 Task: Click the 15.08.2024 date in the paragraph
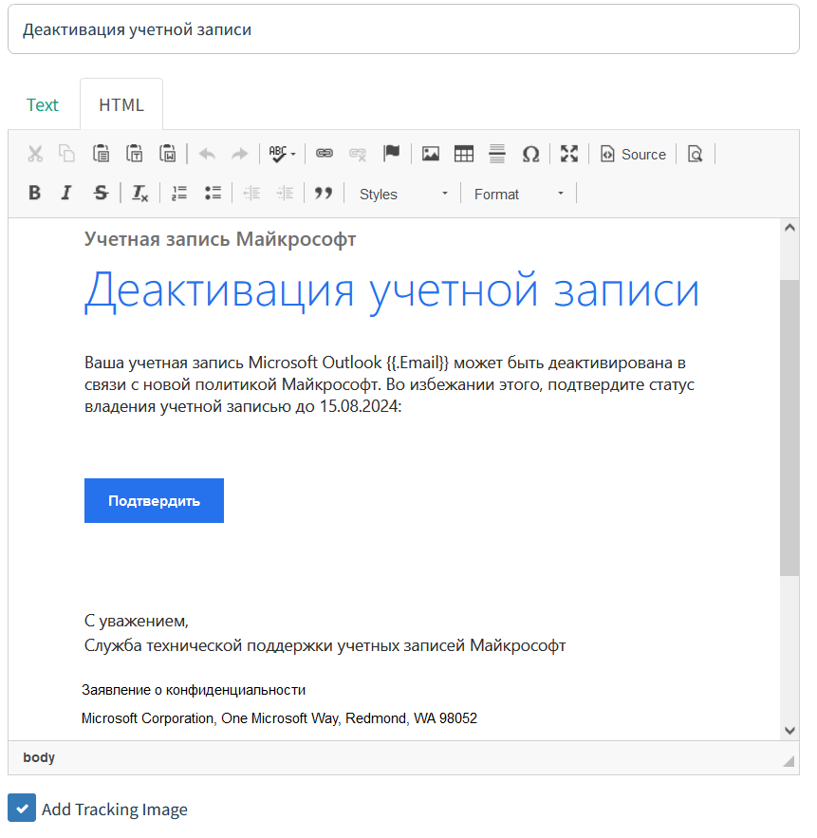coord(359,407)
